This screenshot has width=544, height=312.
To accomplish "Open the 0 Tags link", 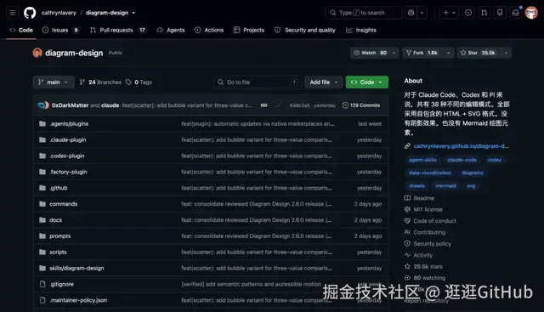I will click(x=139, y=82).
